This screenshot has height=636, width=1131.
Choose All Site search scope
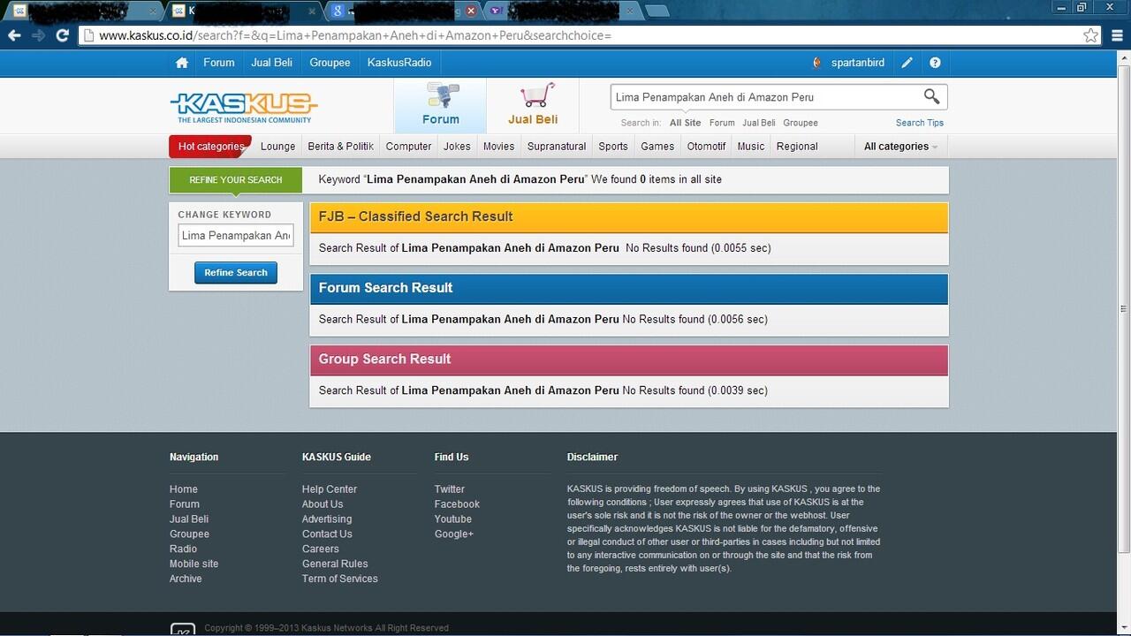pos(685,123)
